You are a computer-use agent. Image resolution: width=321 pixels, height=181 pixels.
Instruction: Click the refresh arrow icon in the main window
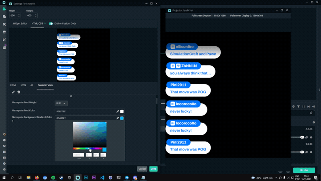click(x=311, y=113)
